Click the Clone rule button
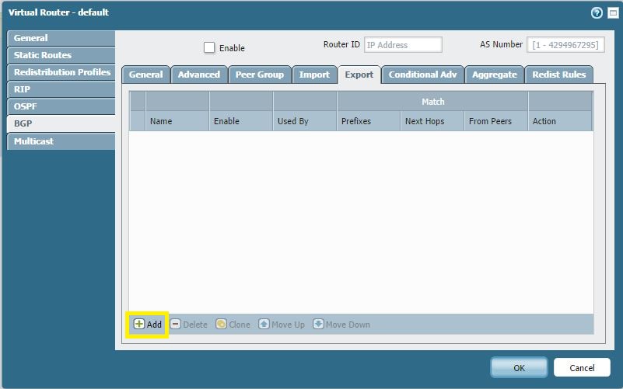Viewport: 623px width, 389px height. [x=233, y=325]
